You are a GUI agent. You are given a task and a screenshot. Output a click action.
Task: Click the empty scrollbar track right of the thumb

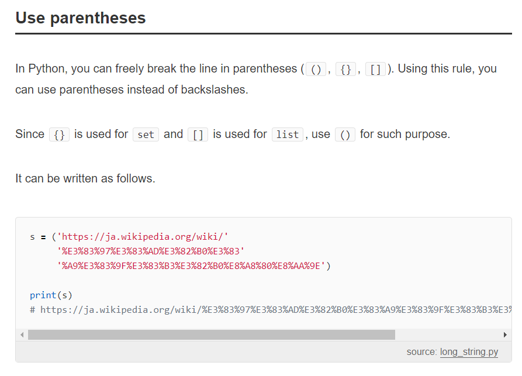pyautogui.click(x=447, y=335)
